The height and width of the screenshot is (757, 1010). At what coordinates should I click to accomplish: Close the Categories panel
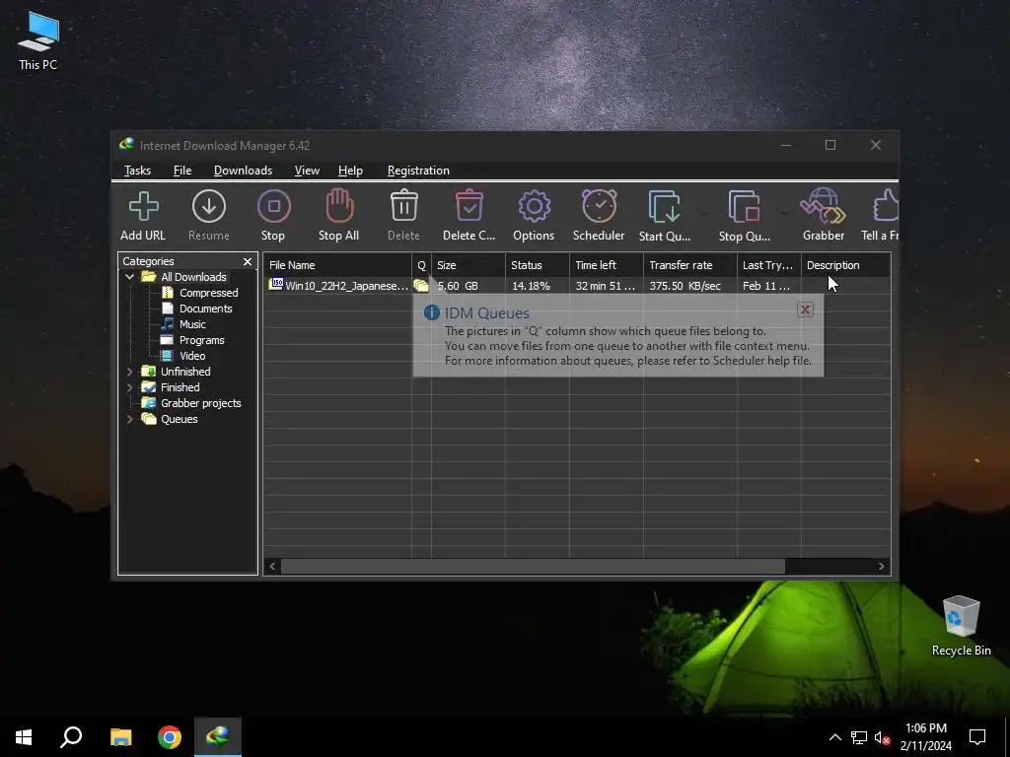pyautogui.click(x=248, y=261)
